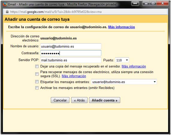This screenshot has height=135, width=171.
Task: Go back with the Atrás button
Action: 79,100
